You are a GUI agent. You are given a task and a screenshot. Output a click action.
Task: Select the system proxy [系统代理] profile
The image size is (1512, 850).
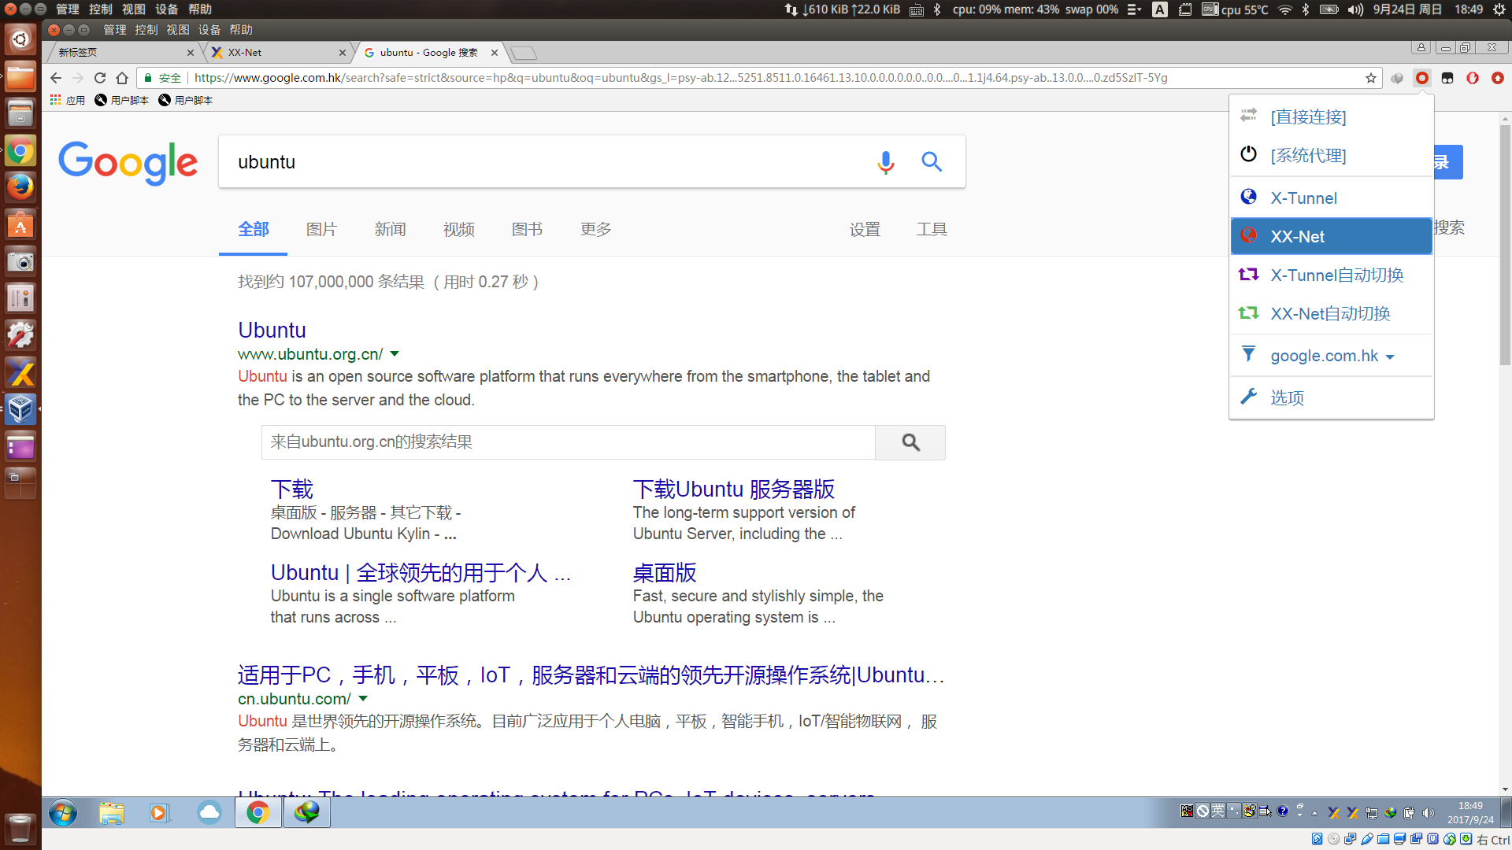(x=1331, y=156)
